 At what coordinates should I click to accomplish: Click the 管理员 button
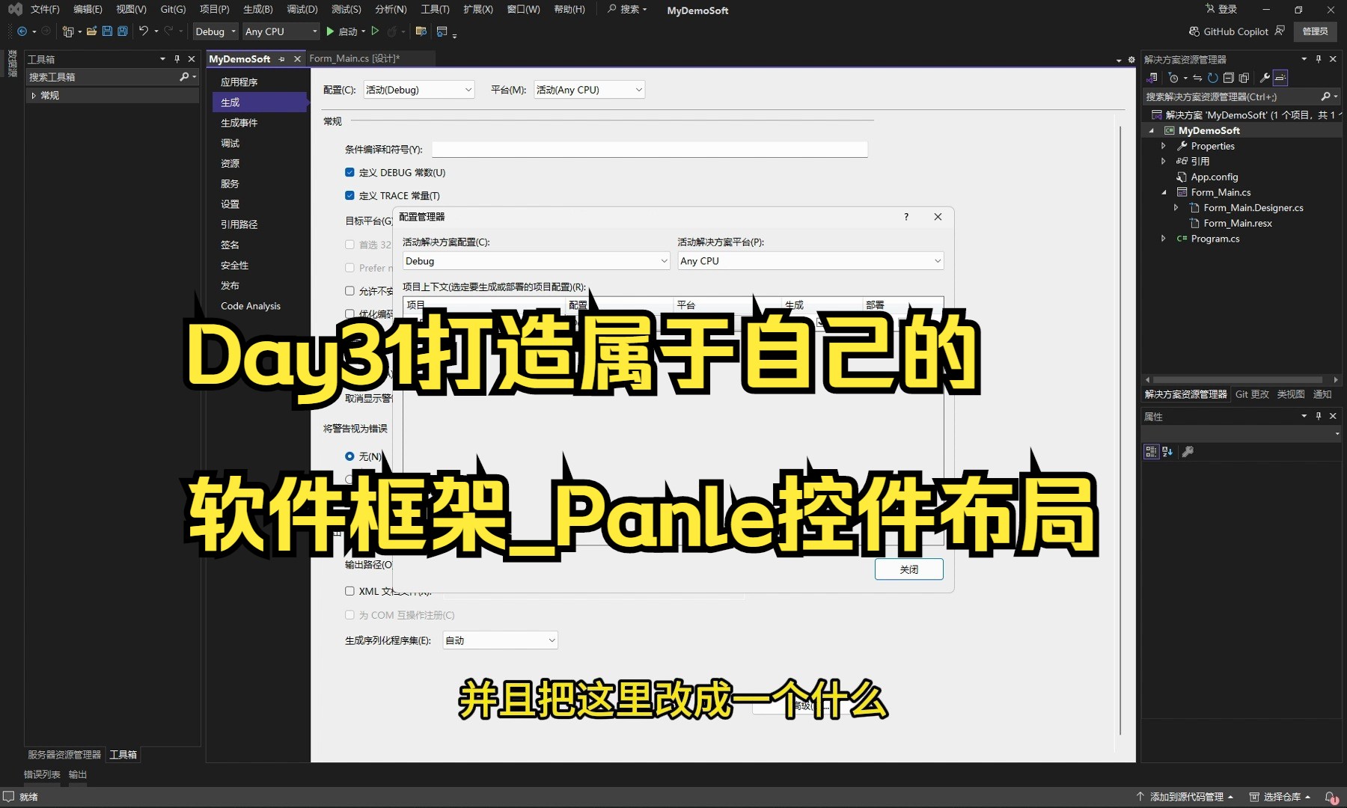pos(1315,31)
